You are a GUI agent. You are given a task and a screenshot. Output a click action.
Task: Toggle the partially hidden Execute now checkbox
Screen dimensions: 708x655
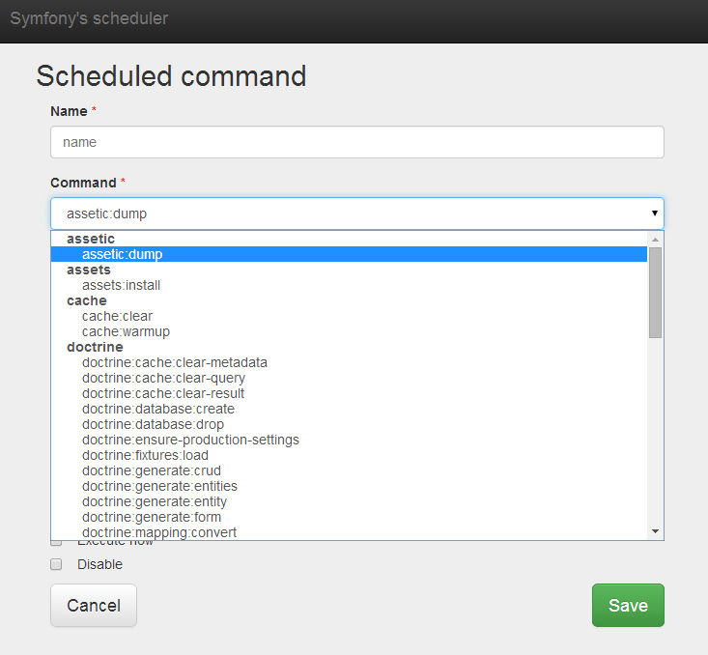tap(56, 543)
